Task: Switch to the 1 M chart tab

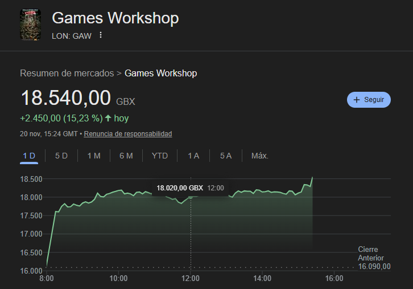Action: pos(94,156)
